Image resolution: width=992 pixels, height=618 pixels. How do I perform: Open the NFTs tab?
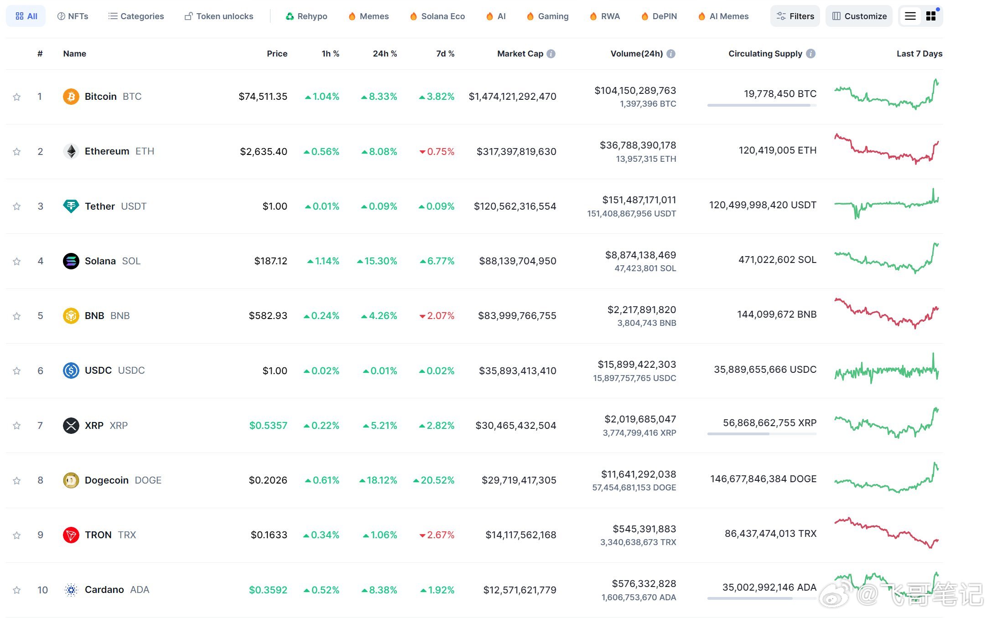[x=73, y=16]
